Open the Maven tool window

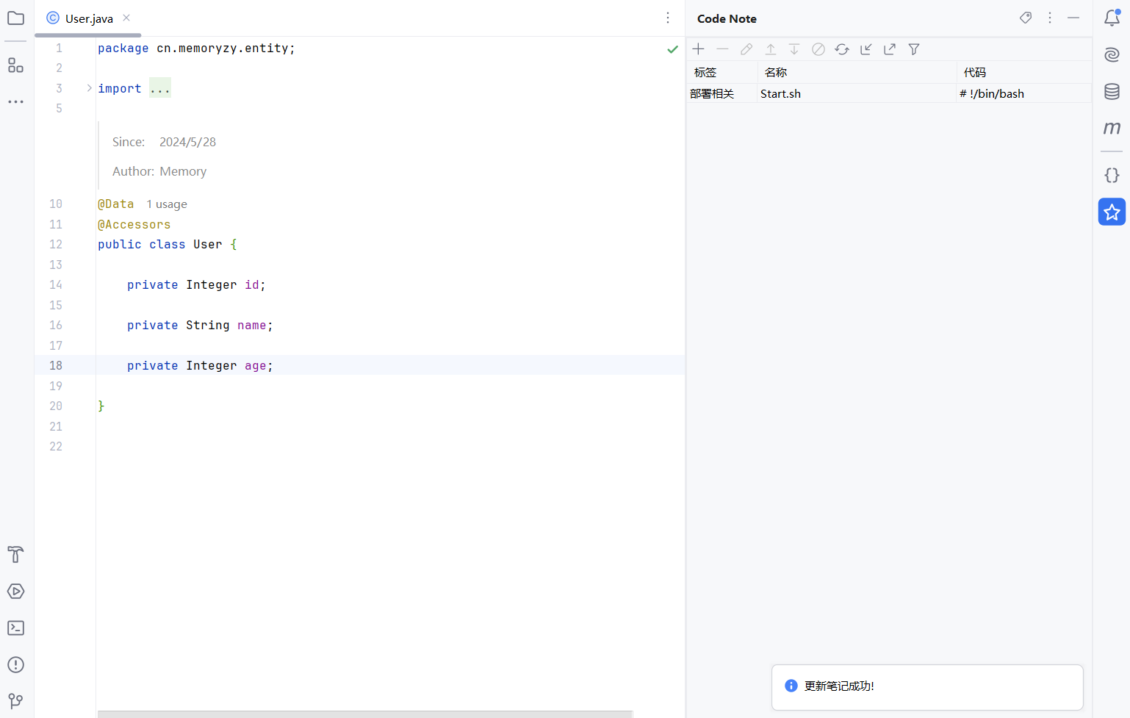point(1112,128)
